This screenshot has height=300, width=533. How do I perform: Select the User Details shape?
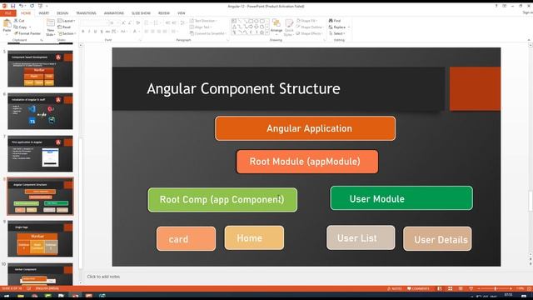437,239
